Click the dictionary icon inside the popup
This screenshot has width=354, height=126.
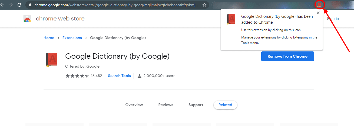click(x=231, y=19)
